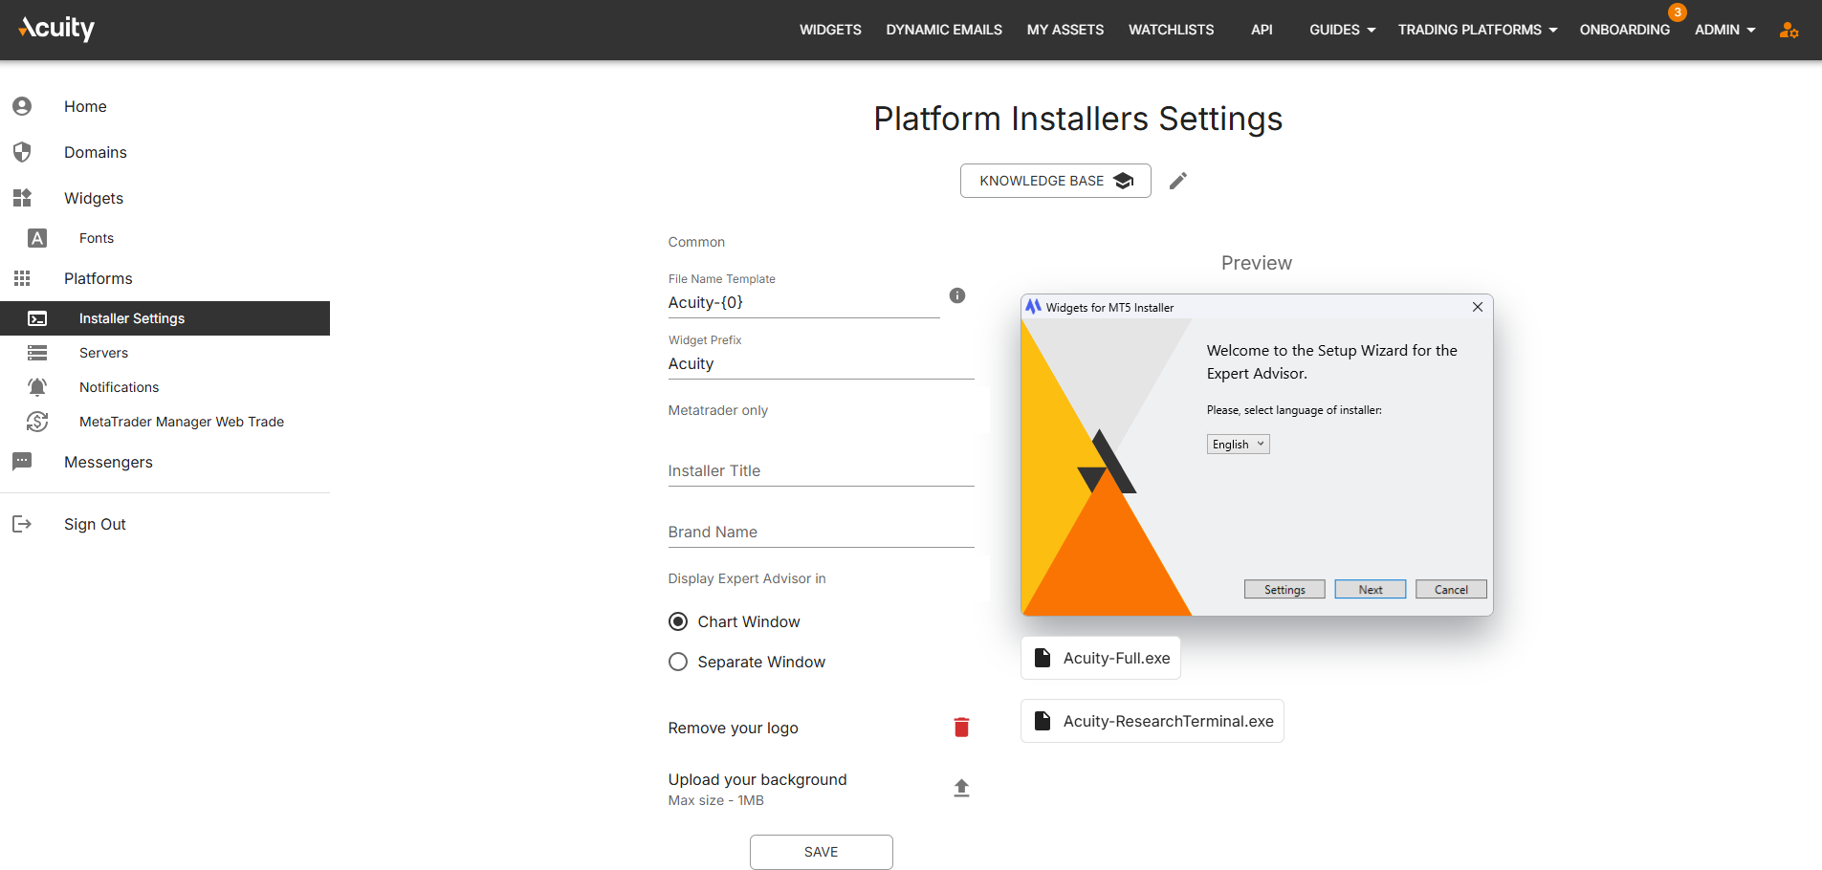Select the Chart Window radio button
Screen dimensions: 1822x870
click(678, 621)
